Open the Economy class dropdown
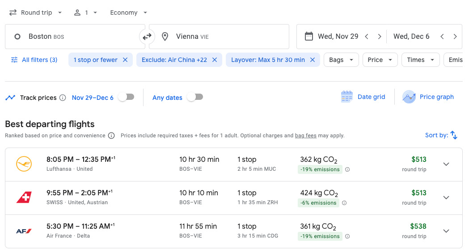Image resolution: width=469 pixels, height=251 pixels. (129, 12)
